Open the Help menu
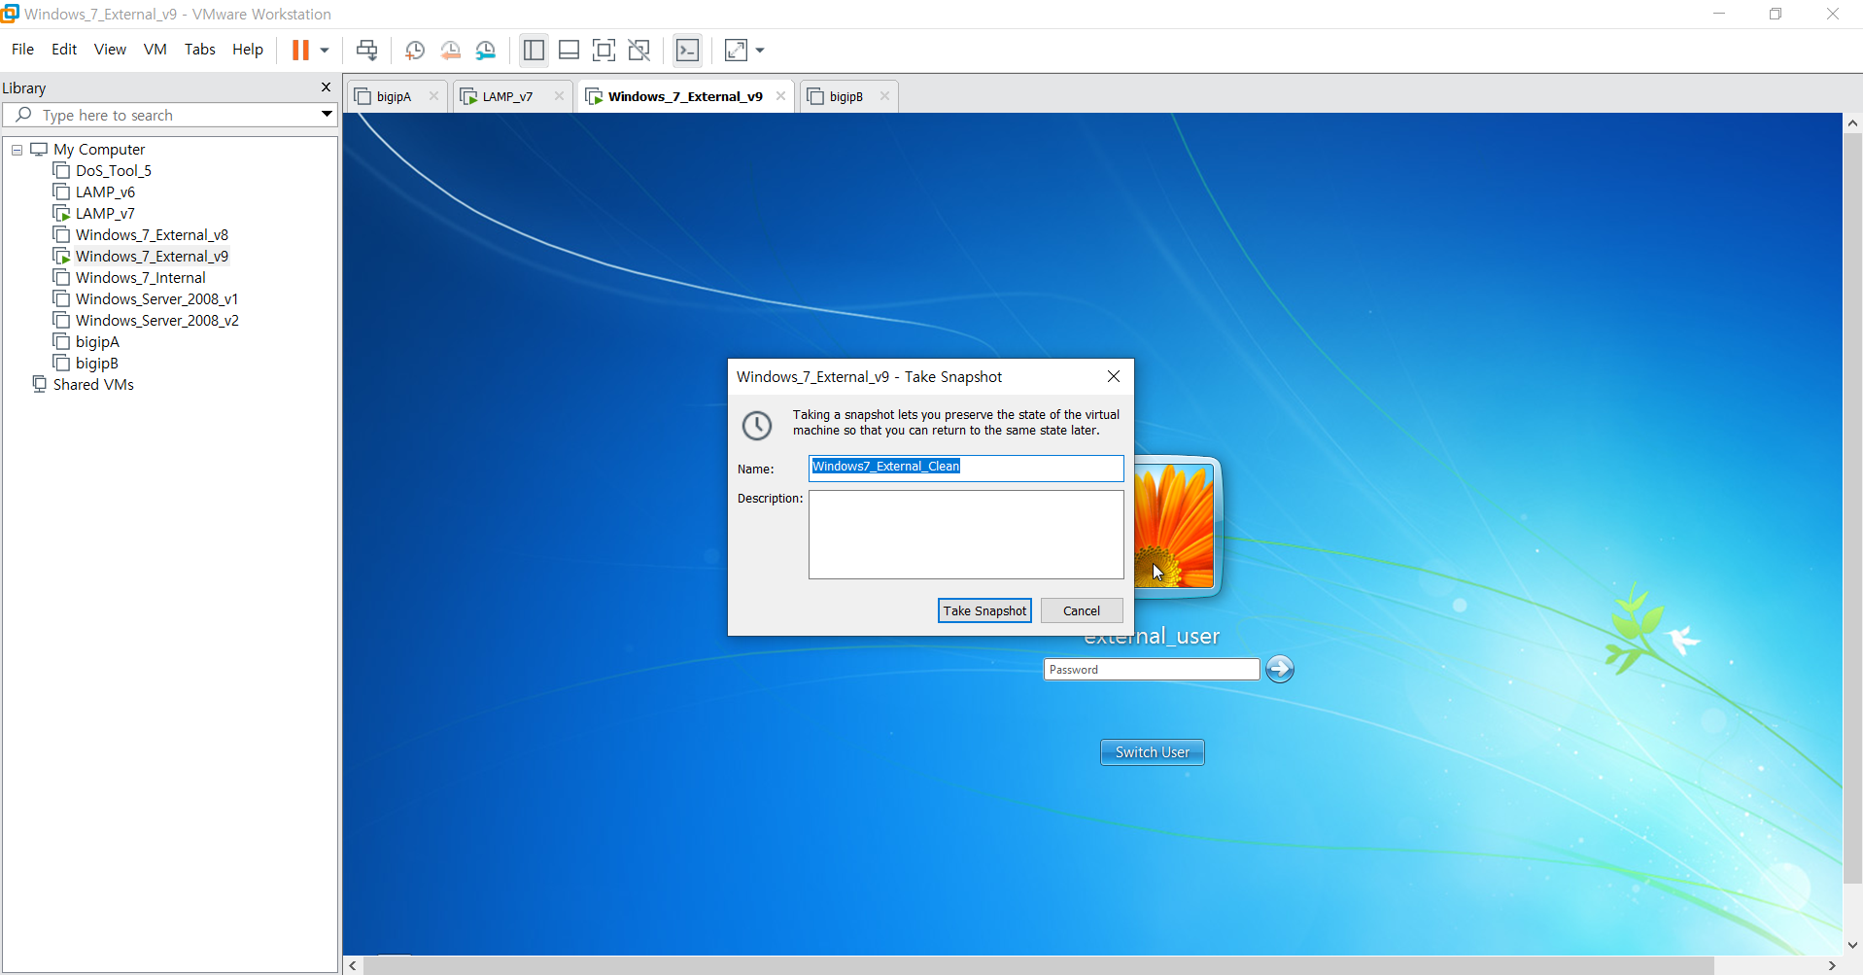The image size is (1863, 975). (x=248, y=49)
